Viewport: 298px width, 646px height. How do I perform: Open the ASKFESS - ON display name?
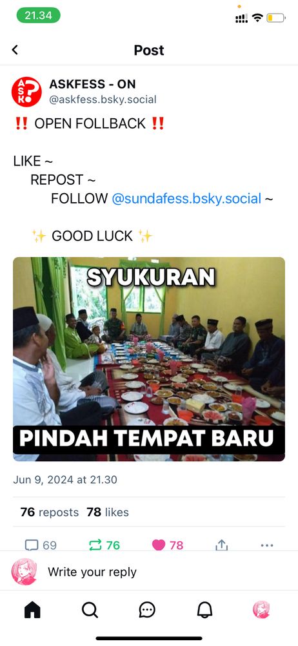click(92, 84)
